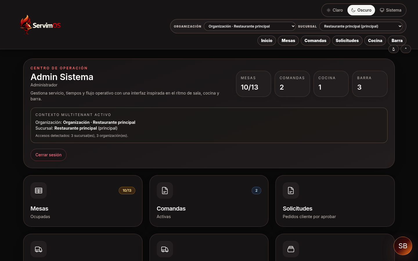This screenshot has width=418, height=261.
Task: Click the Comandas card document icon
Action: coord(165,191)
